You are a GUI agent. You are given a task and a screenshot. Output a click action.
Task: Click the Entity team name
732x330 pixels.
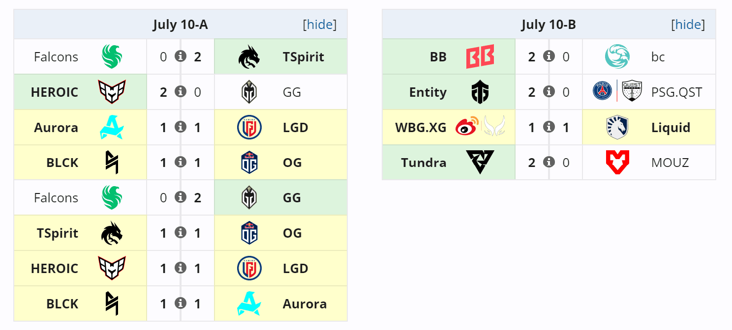(x=428, y=91)
